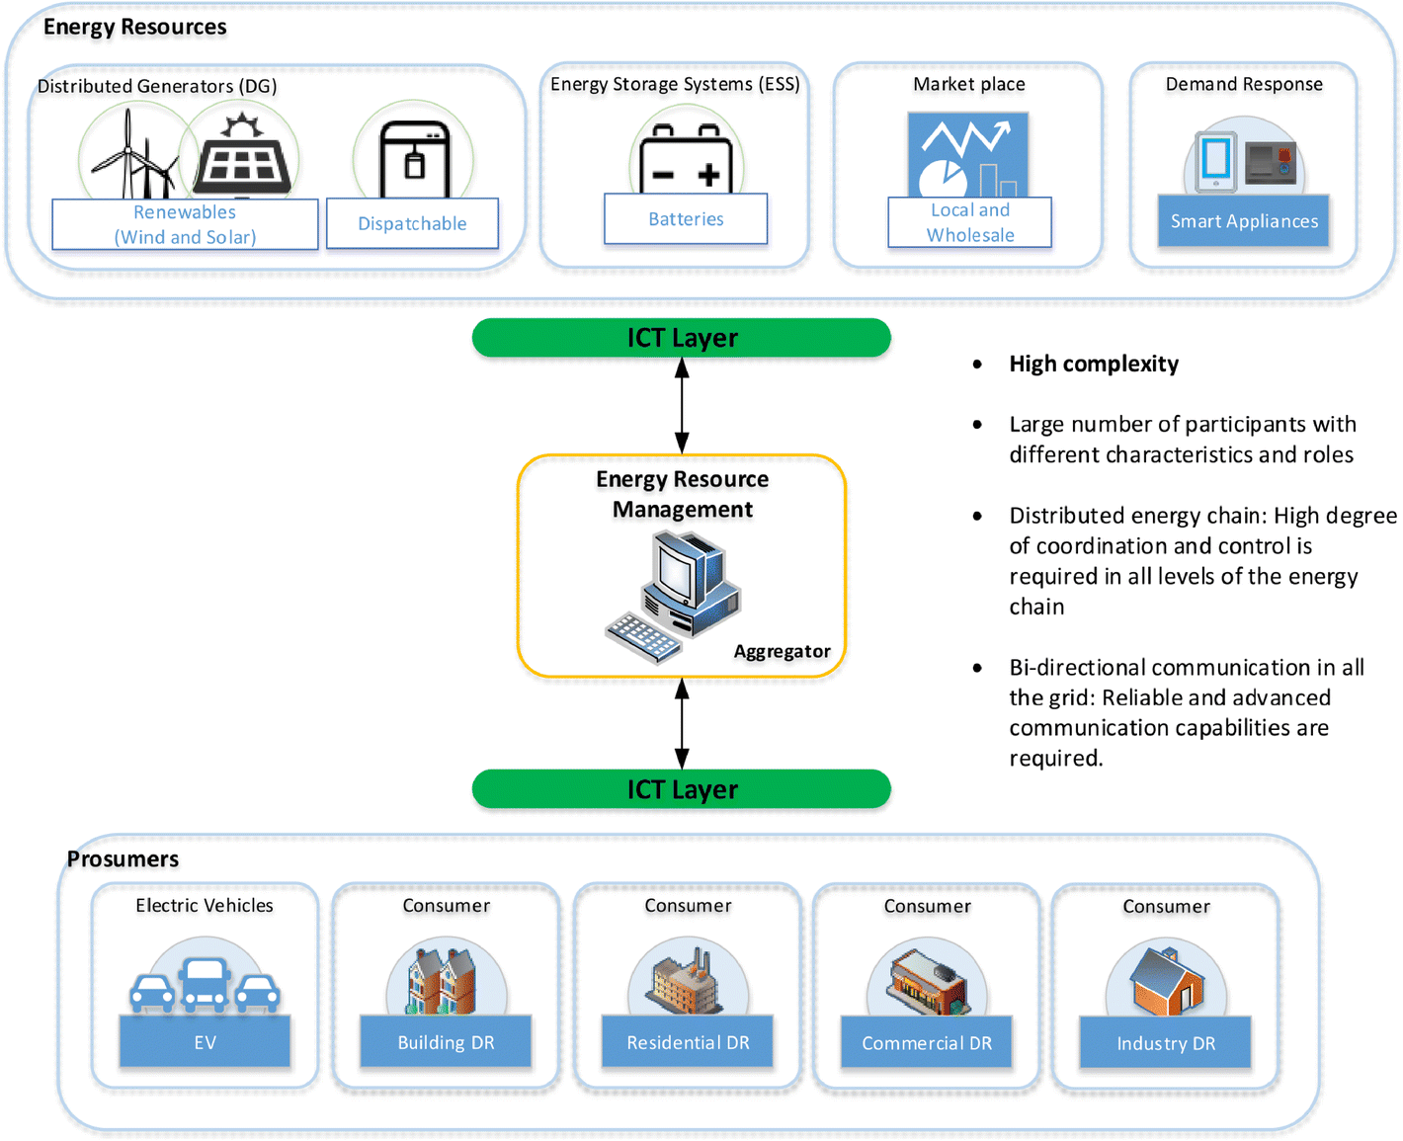Select the Residential DR blue box
The height and width of the screenshot is (1141, 1403).
click(x=688, y=1041)
